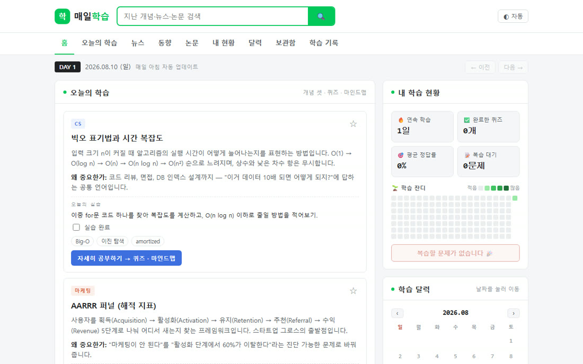The image size is (583, 364).
Task: Bookmark the AARRR 퍼널 card star
Action: click(x=353, y=291)
